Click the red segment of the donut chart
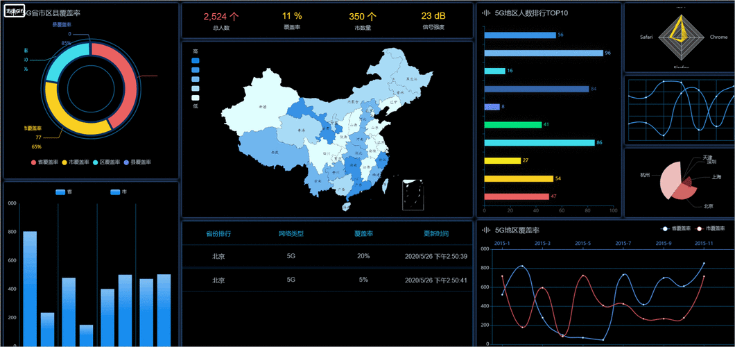 click(125, 83)
